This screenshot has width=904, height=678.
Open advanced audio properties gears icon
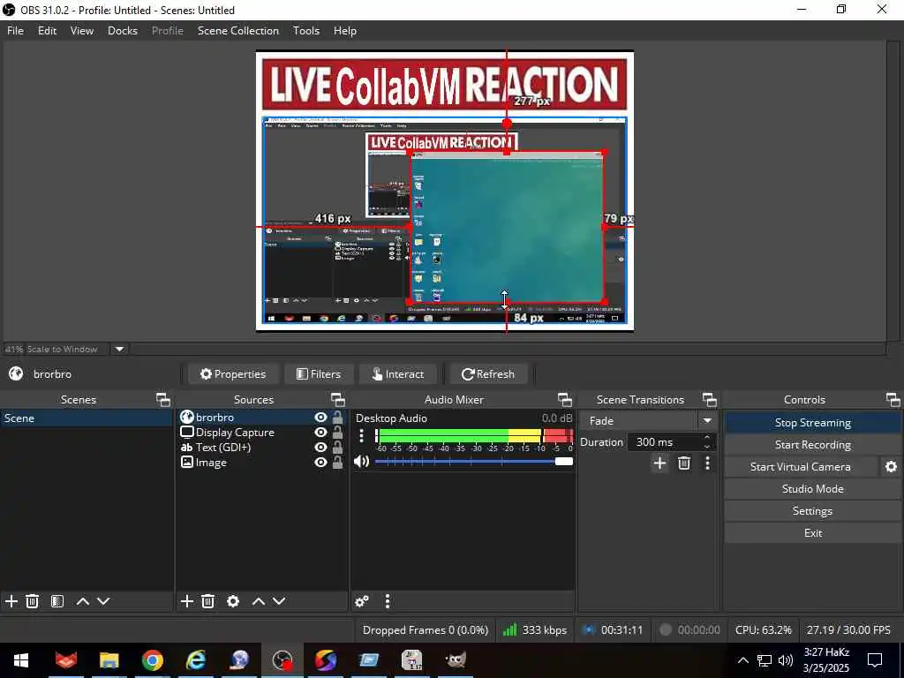[x=362, y=601]
